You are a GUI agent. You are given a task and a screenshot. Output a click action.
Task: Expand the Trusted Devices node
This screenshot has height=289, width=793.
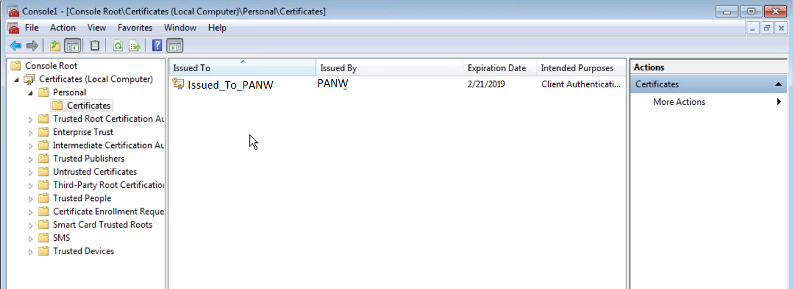click(31, 252)
